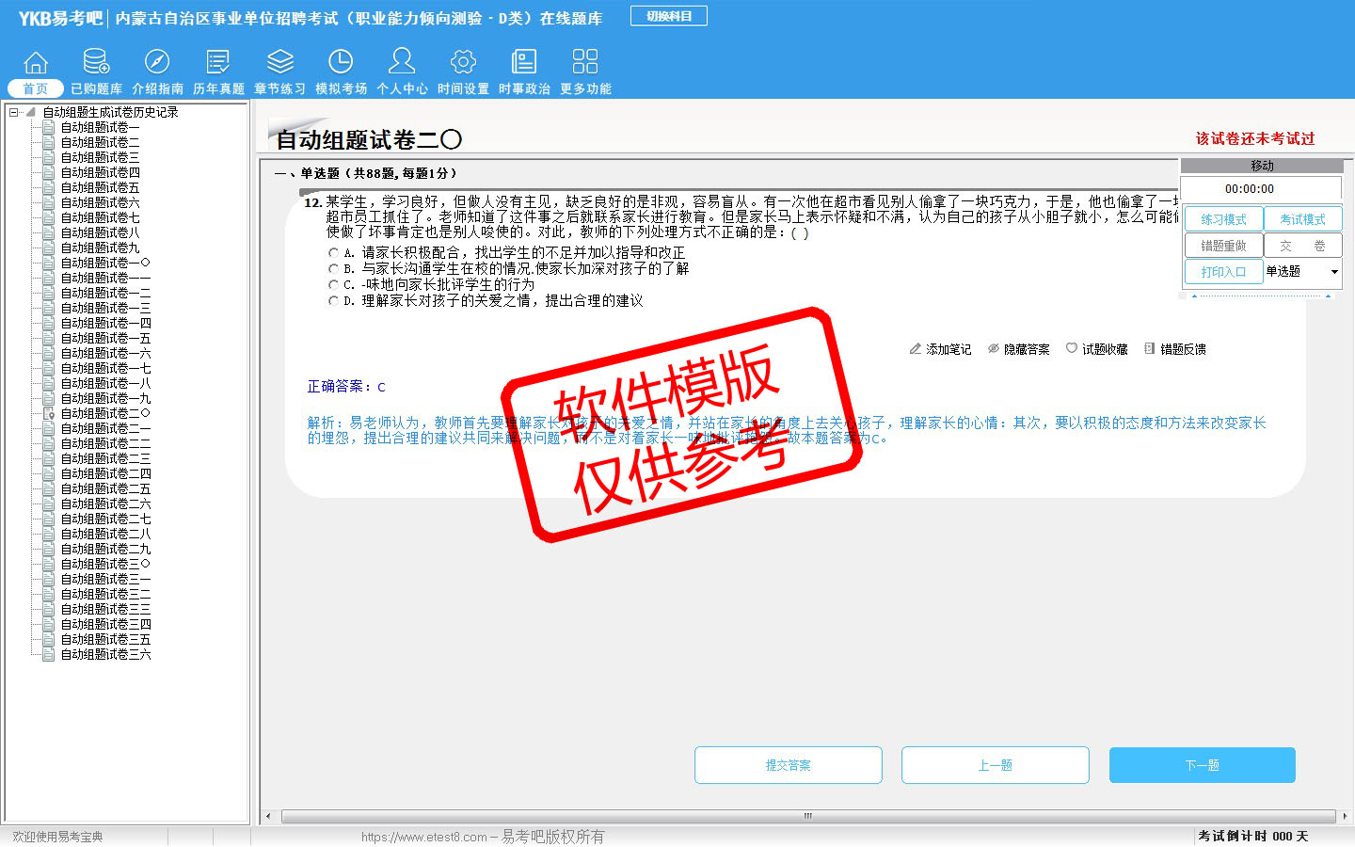Select answer option A radio button
The width and height of the screenshot is (1355, 847).
[333, 253]
